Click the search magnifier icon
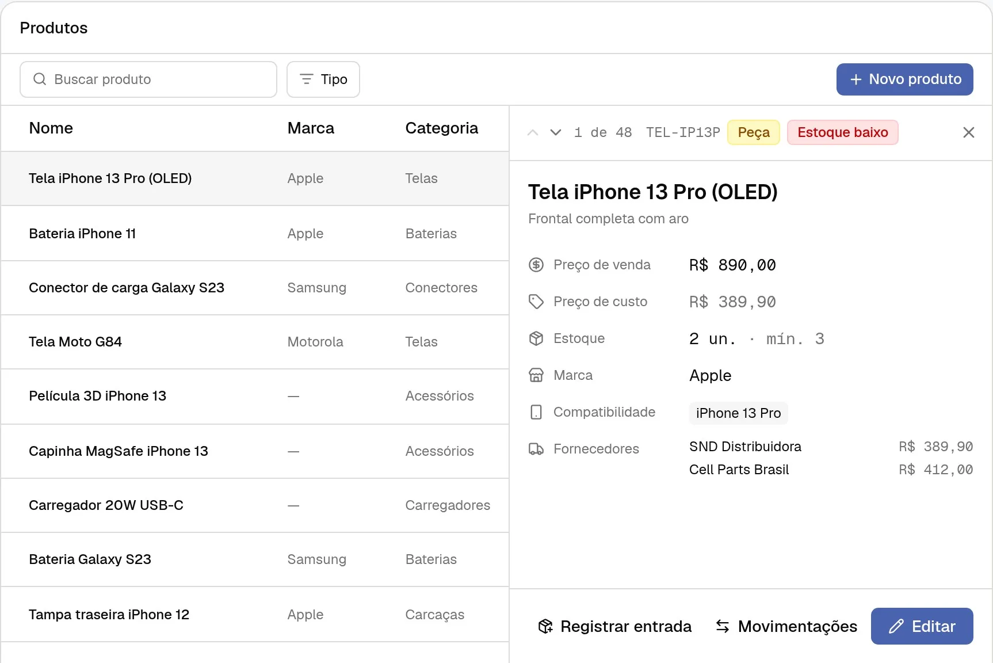Viewport: 993px width, 663px height. 40,79
